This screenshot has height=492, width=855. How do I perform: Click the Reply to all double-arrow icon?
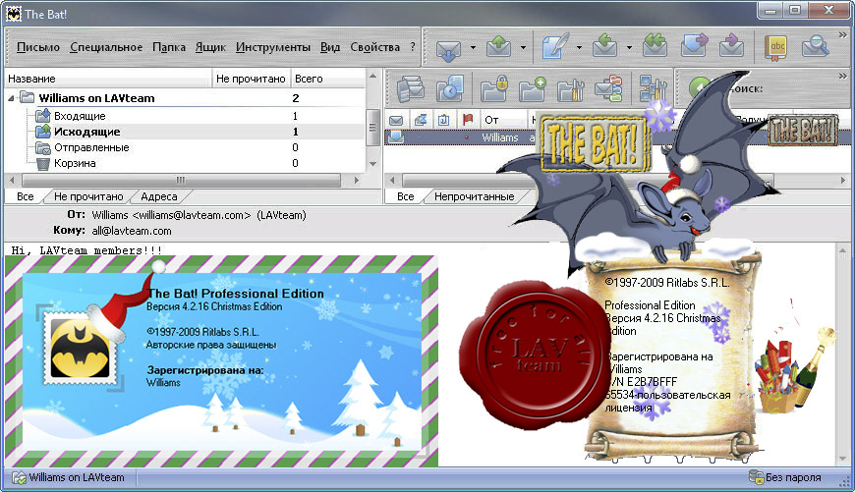655,46
